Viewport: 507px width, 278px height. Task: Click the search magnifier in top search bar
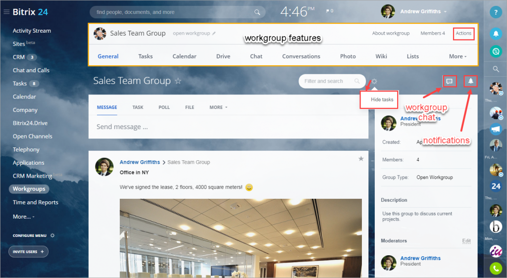tap(257, 12)
